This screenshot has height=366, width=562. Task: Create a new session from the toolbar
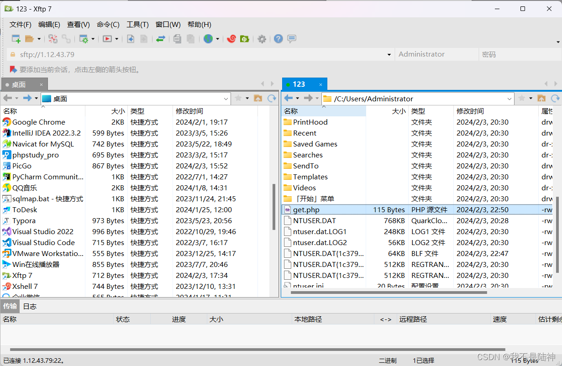pyautogui.click(x=15, y=39)
